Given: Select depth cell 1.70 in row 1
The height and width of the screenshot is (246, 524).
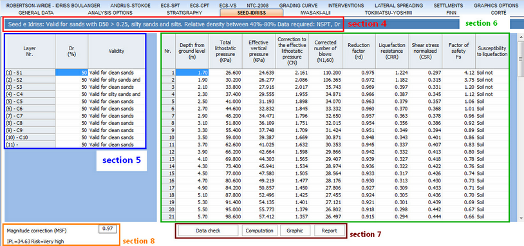Looking at the screenshot, I should (192, 73).
